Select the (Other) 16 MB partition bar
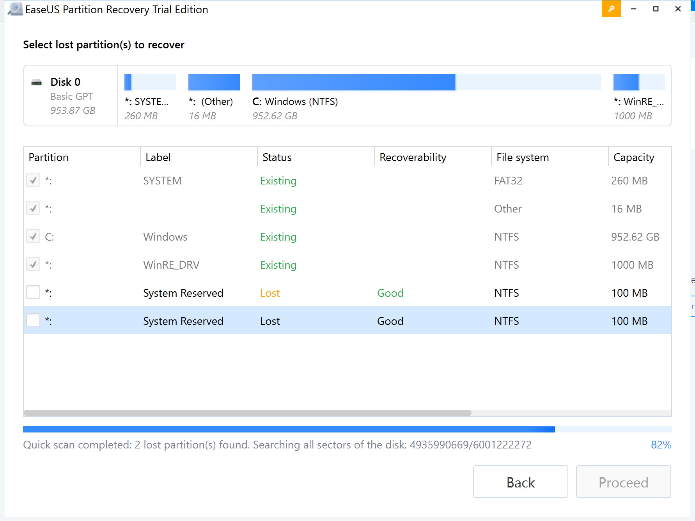 [214, 82]
